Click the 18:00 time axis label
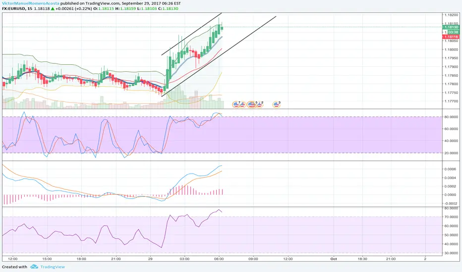This screenshot has width=462, height=272. pyautogui.click(x=81, y=259)
